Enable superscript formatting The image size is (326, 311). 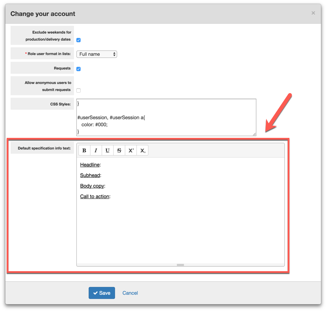point(131,151)
